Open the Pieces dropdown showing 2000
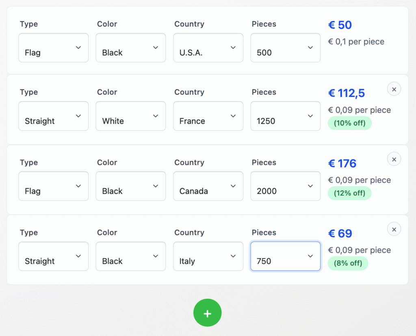Viewport: 416px width, 336px height. point(285,186)
